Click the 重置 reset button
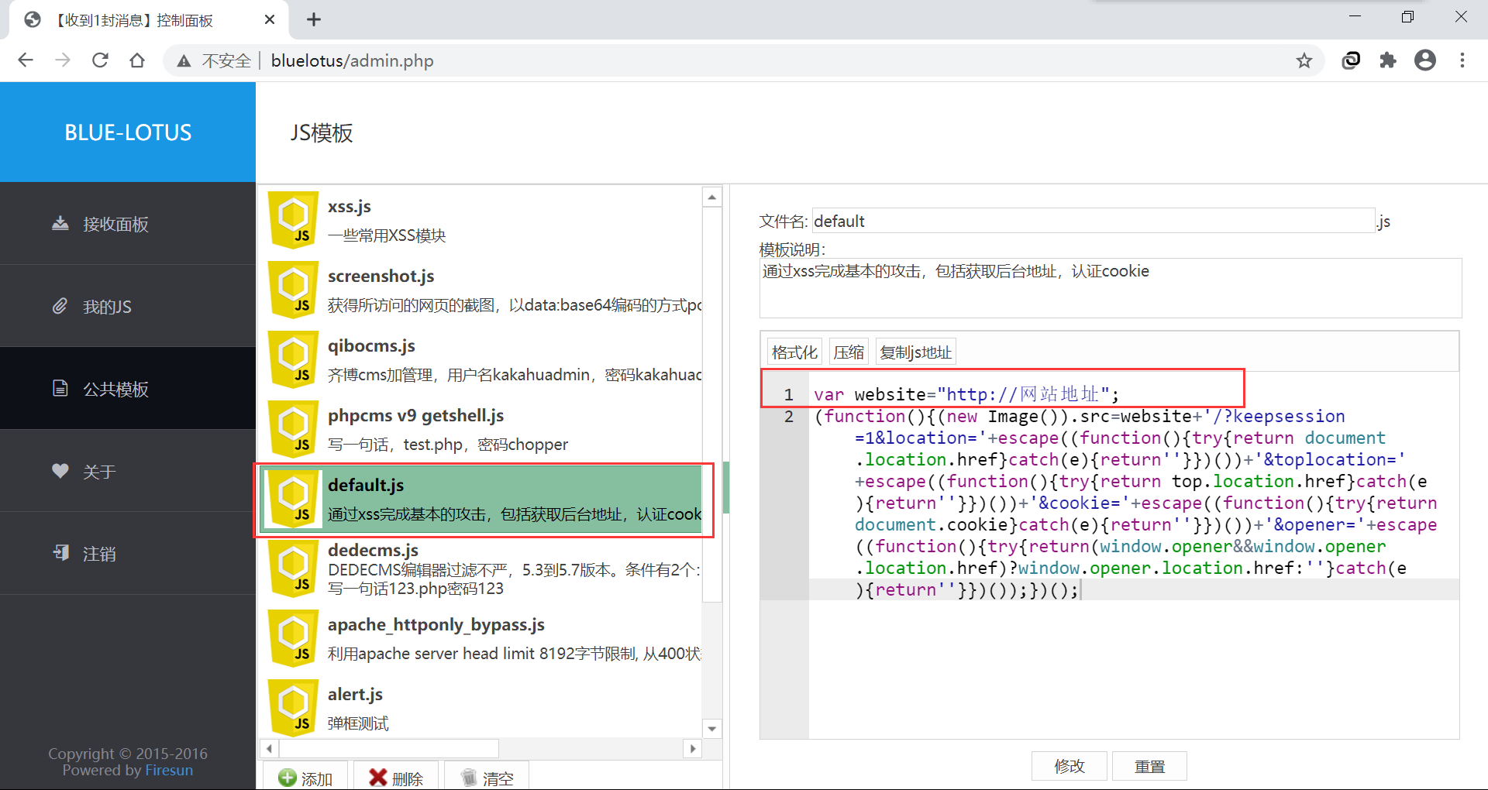Image resolution: width=1488 pixels, height=790 pixels. point(1149,766)
